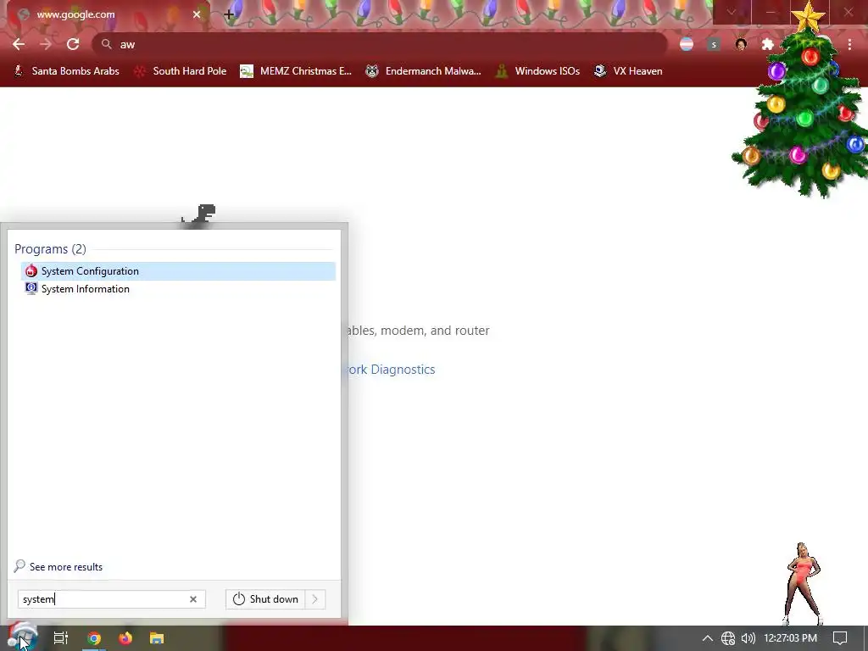868x651 pixels.
Task: Click See more results
Action: click(x=58, y=567)
